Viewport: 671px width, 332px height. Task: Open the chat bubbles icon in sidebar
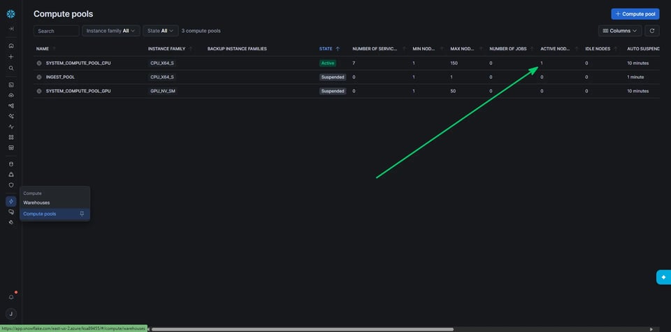click(x=11, y=212)
